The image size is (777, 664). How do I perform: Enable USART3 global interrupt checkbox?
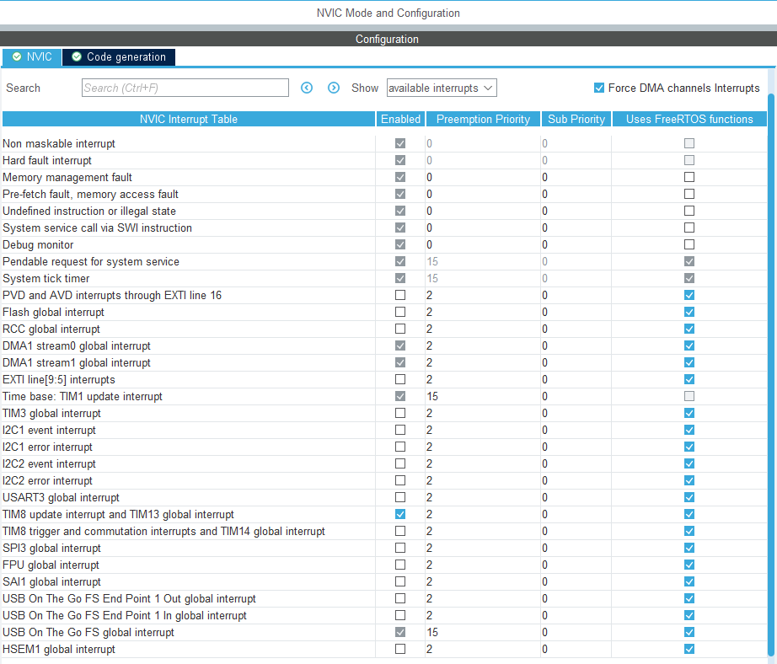400,497
